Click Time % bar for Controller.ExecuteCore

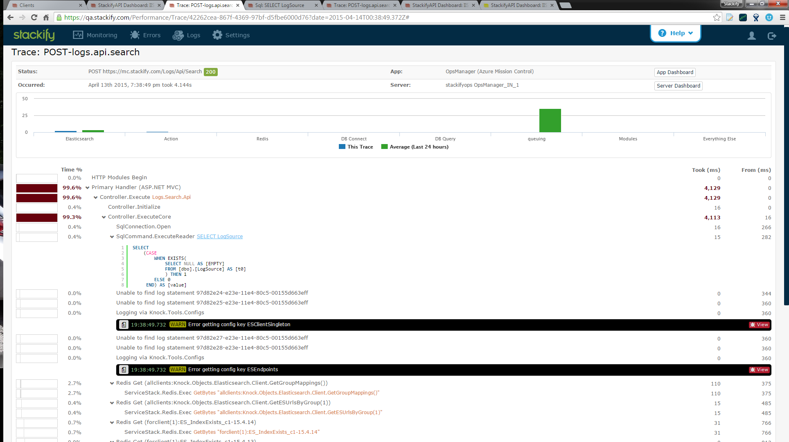(37, 217)
